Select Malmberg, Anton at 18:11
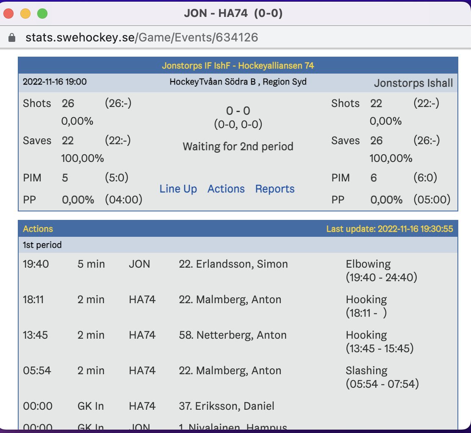The height and width of the screenshot is (433, 471). click(x=230, y=299)
